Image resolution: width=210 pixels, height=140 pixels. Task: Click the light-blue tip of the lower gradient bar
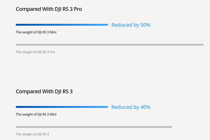coord(106,107)
